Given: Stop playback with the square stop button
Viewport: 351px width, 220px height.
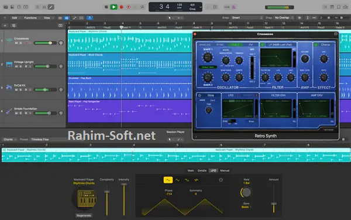Looking at the screenshot, I should [106, 7].
